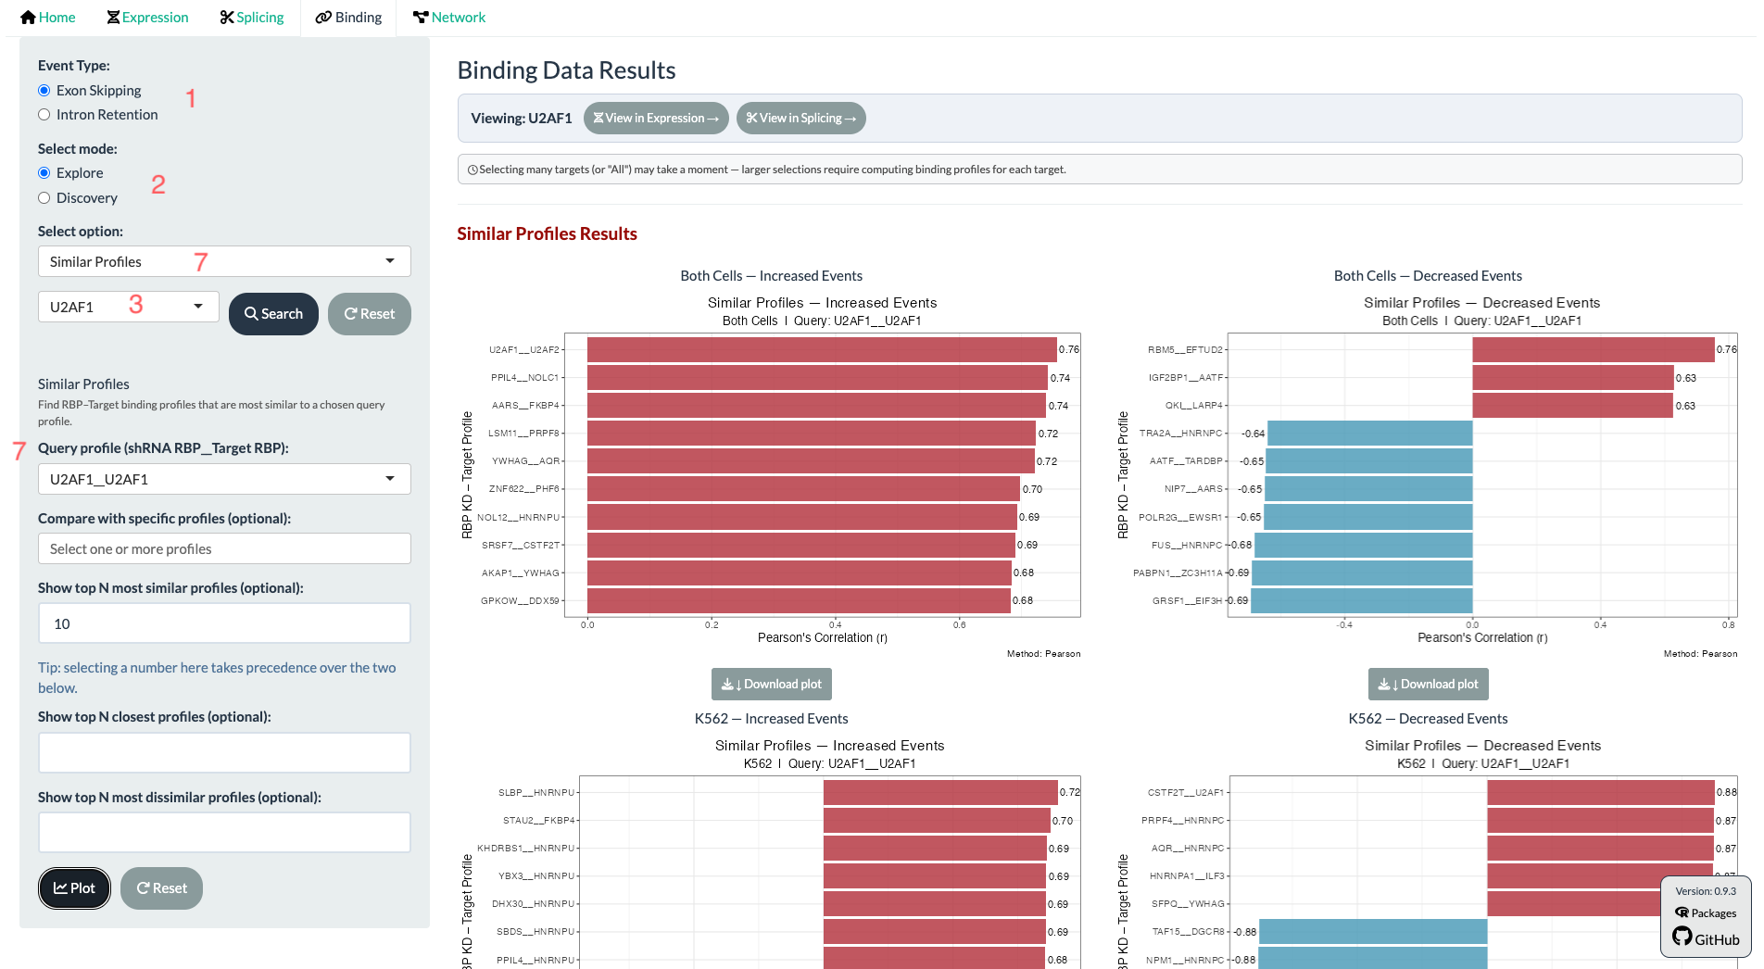
Task: Click the 'Similar Profiles Results' heading
Action: pyautogui.click(x=547, y=233)
